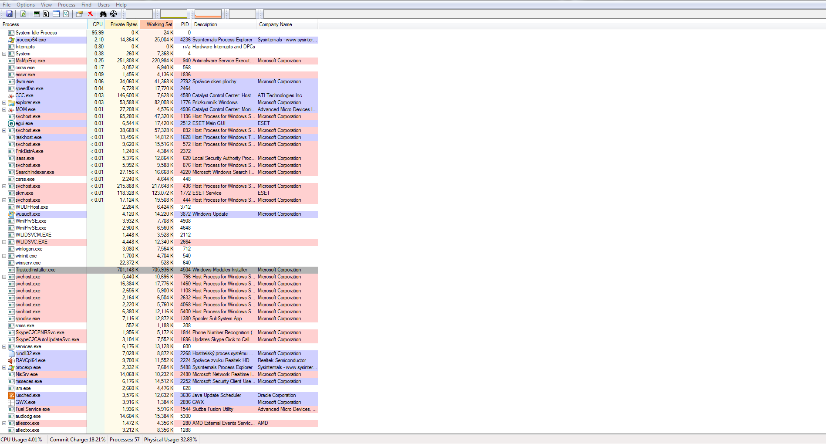Click the crosshair Find Window's Process icon

click(x=114, y=14)
